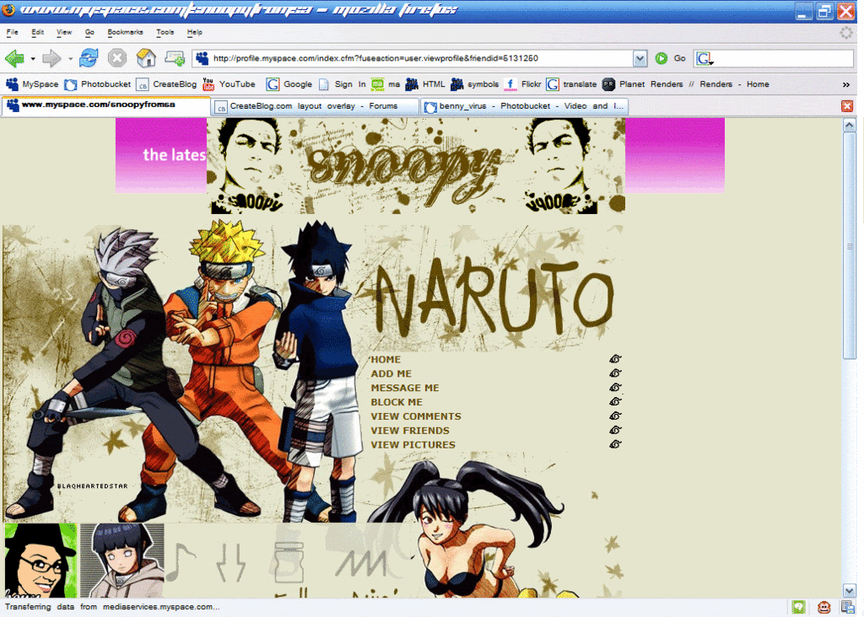The height and width of the screenshot is (617, 864).
Task: Switch to the benny_virus Photobucket tab
Action: [x=525, y=106]
